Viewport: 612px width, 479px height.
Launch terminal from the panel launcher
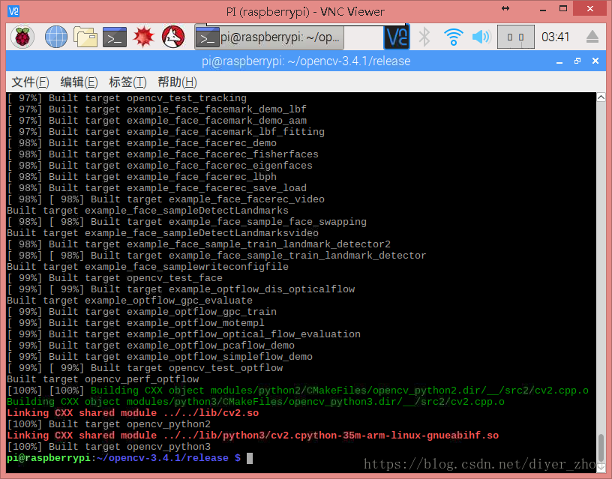point(114,37)
